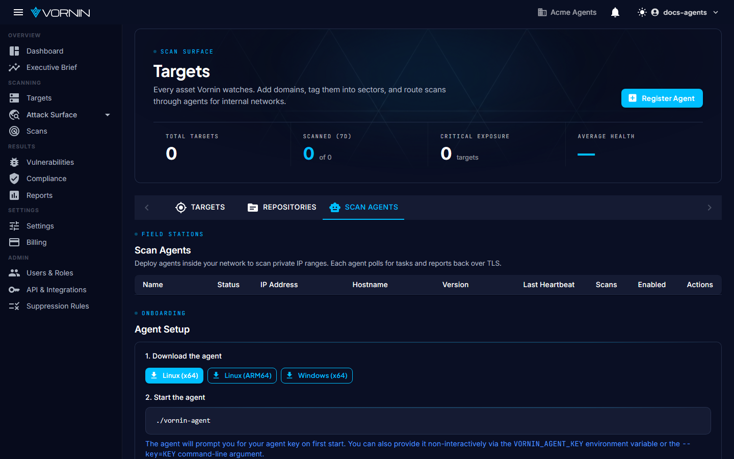734x459 pixels.
Task: Click the Vornin logo
Action: 60,12
